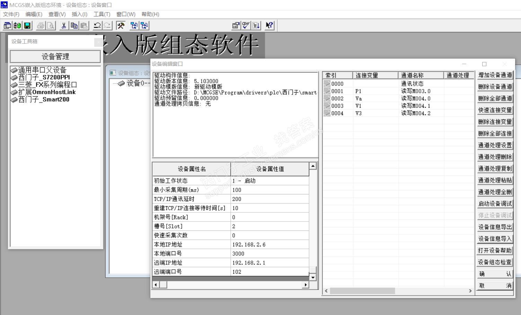Click 通道处理复制 button
Screen dimensions: 521x315
pos(495,169)
